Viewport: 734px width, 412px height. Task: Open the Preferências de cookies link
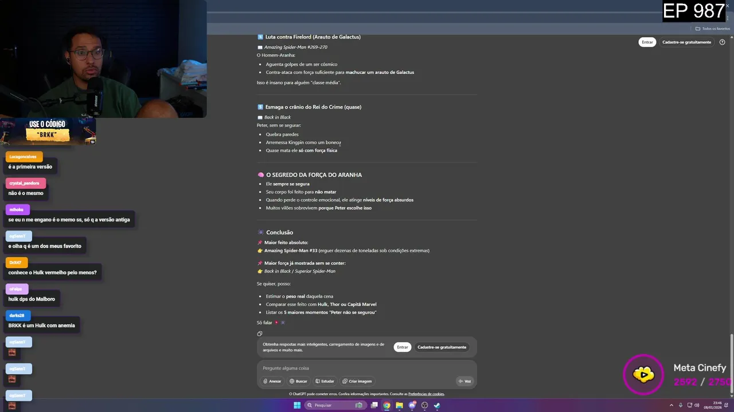tap(426, 394)
